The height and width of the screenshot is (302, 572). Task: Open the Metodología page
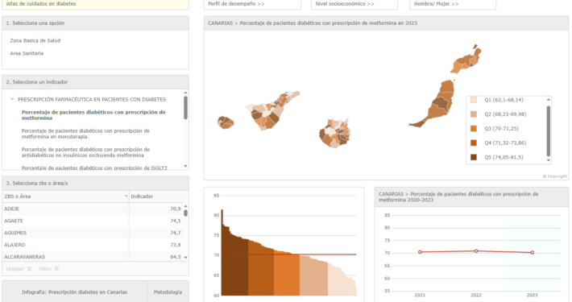point(168,292)
